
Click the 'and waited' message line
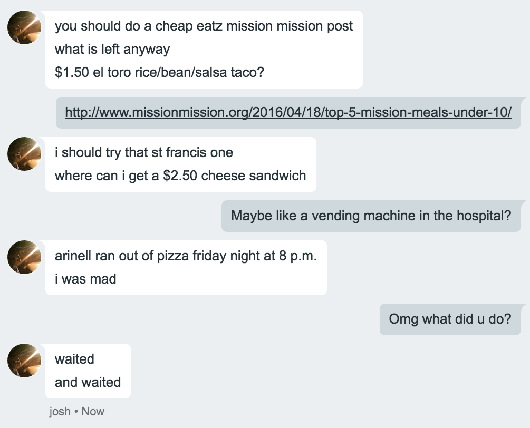click(x=88, y=382)
